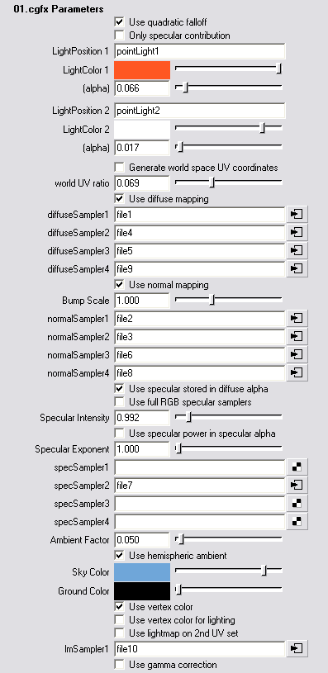Enable Use gamma correction checkbox

(119, 665)
